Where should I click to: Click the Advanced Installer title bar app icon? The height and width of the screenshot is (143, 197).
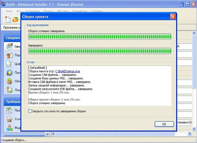tap(3, 4)
